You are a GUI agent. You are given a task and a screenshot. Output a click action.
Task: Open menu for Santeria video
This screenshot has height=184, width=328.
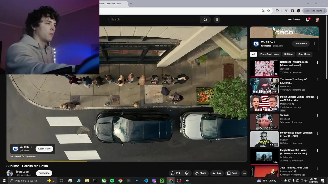317,116
